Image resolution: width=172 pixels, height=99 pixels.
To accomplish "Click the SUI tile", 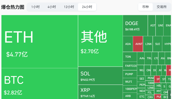I will coord(157,44).
